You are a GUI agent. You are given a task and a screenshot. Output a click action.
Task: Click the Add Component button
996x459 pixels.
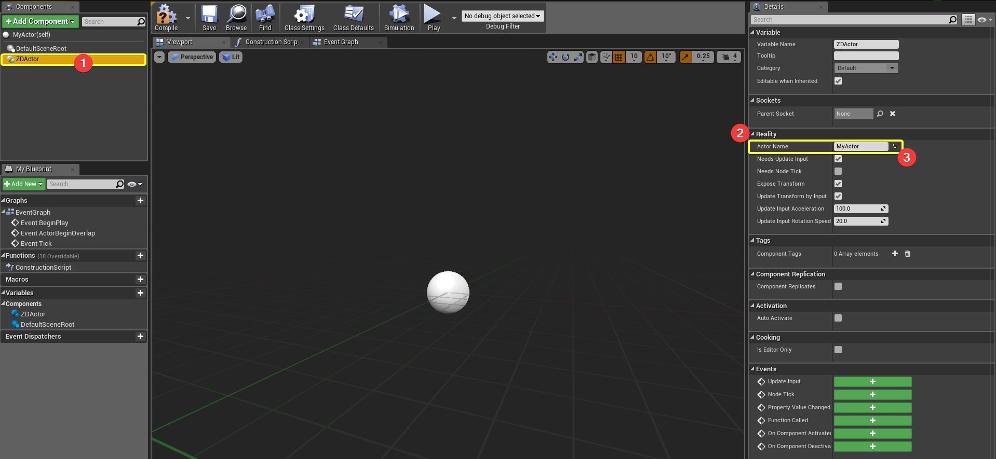click(x=40, y=21)
